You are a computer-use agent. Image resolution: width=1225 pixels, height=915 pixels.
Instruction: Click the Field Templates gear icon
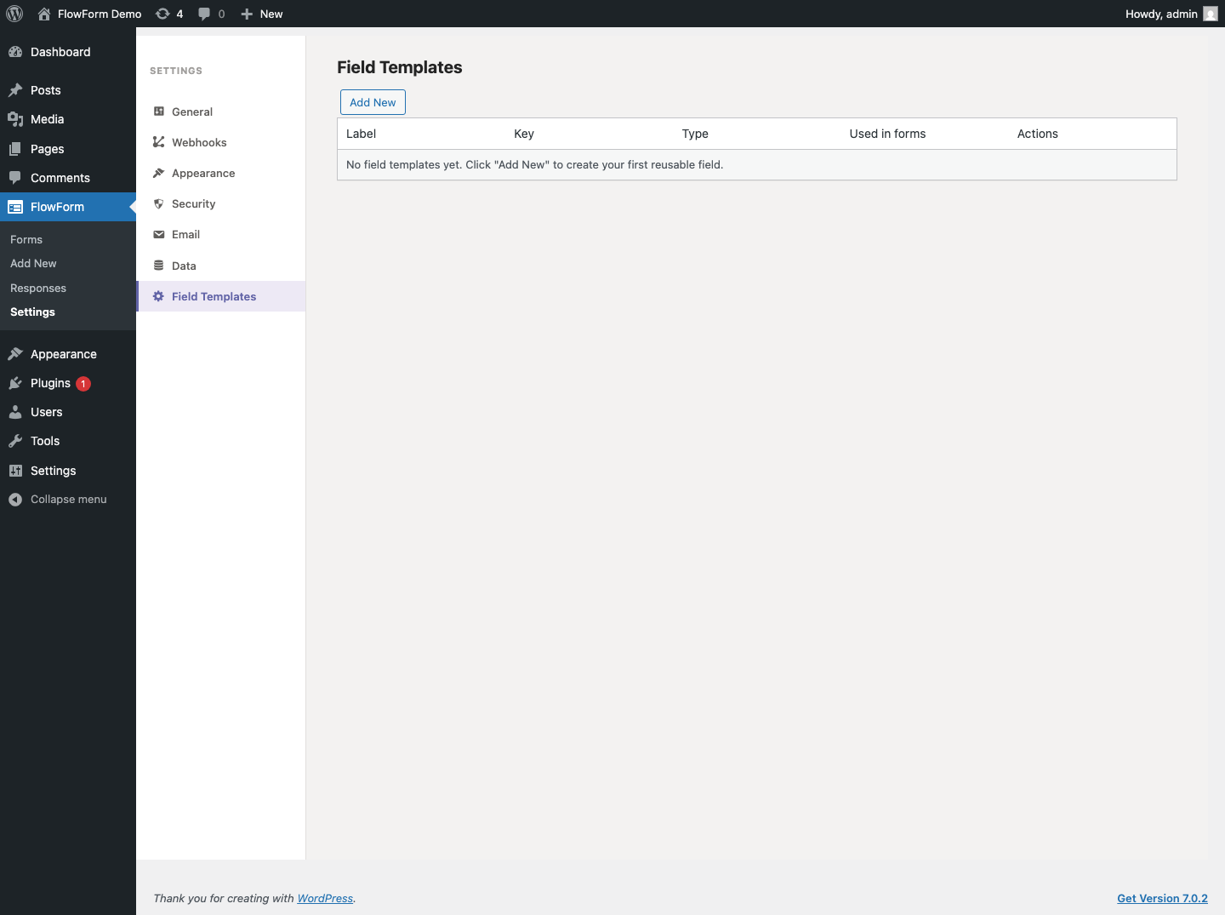pos(158,296)
